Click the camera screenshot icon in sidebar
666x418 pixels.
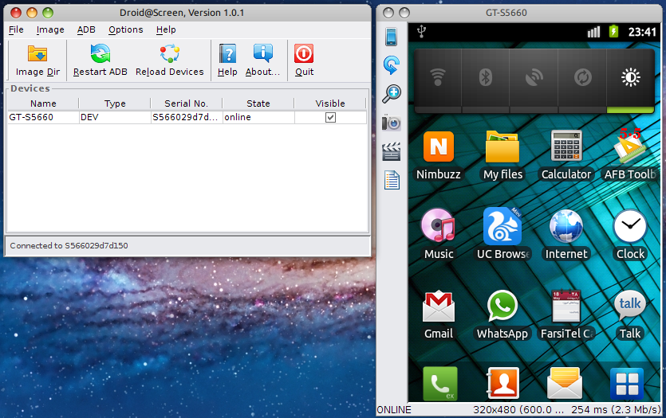coord(391,122)
